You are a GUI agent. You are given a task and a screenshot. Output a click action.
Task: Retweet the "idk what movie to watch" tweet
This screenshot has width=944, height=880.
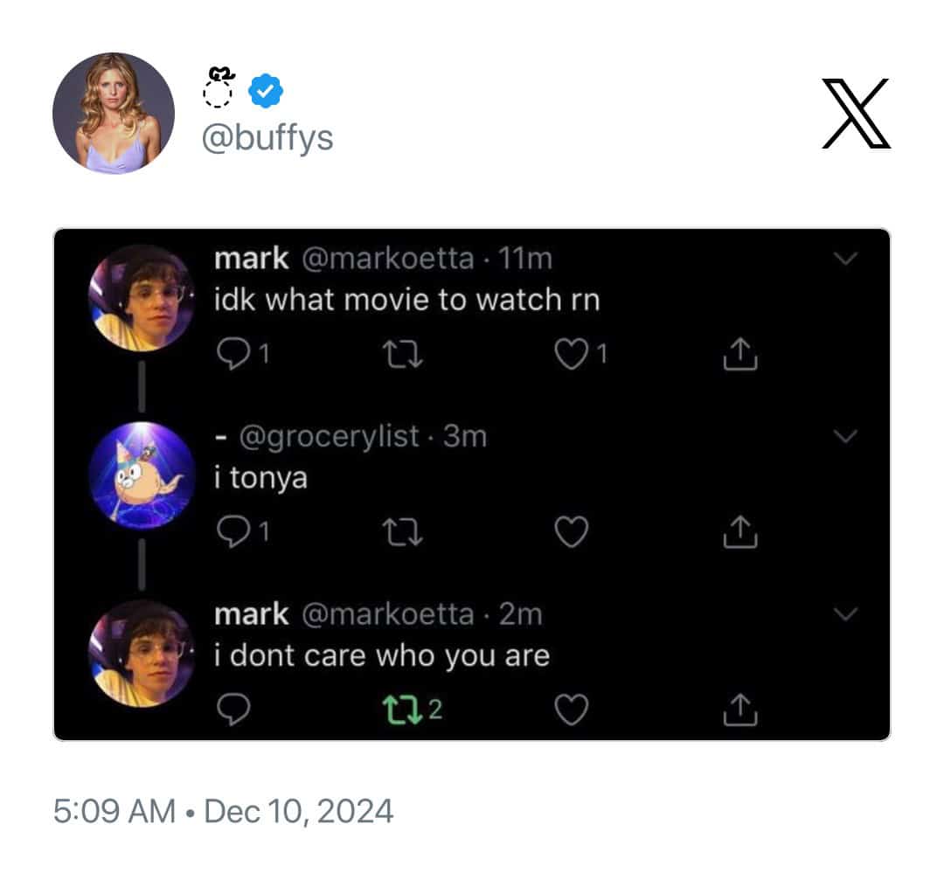click(x=406, y=354)
